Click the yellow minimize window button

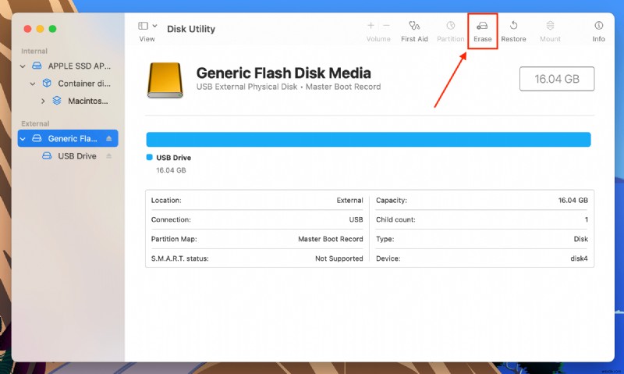41,29
